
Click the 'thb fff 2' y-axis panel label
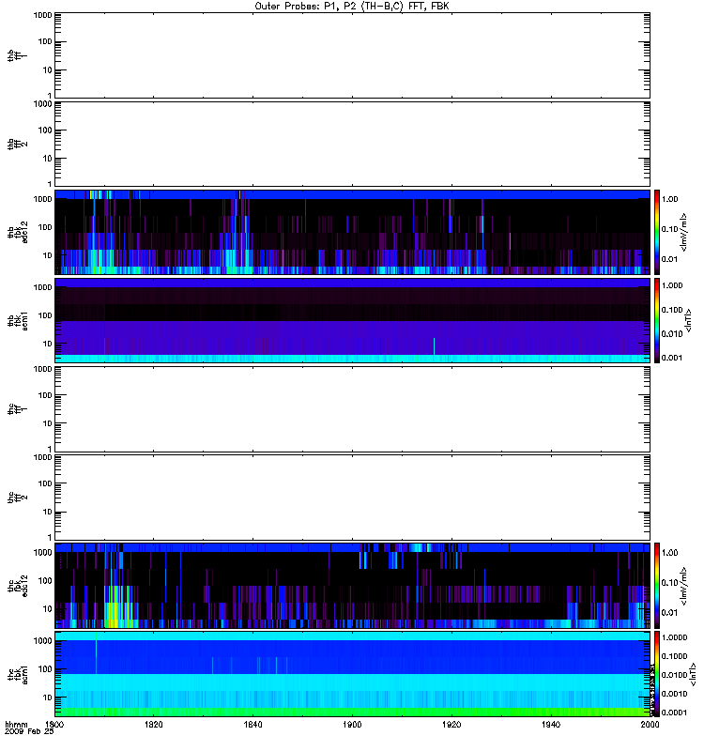pyautogui.click(x=18, y=144)
